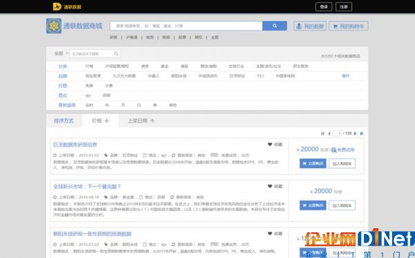Click 股票 quick link under search bar

(182, 37)
